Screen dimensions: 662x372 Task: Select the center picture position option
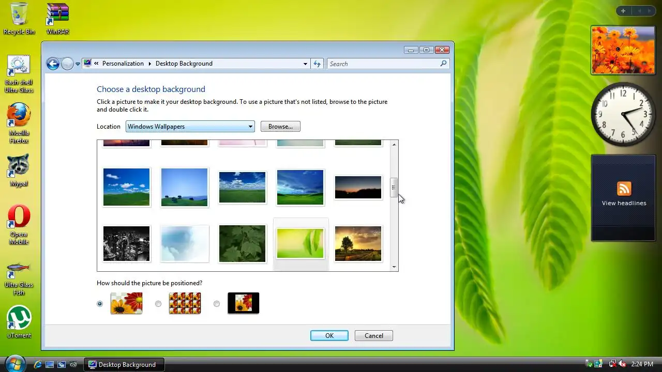tap(217, 304)
